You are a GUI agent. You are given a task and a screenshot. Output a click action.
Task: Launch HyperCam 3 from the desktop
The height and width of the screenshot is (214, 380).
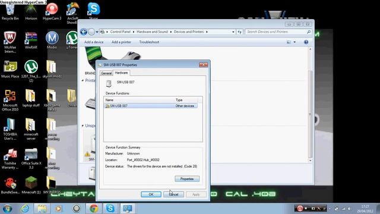pyautogui.click(x=52, y=12)
